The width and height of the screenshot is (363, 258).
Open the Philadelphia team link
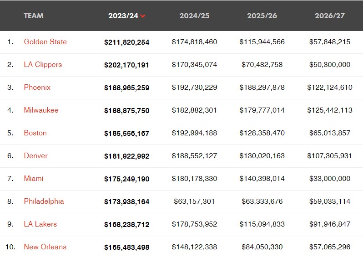click(44, 201)
